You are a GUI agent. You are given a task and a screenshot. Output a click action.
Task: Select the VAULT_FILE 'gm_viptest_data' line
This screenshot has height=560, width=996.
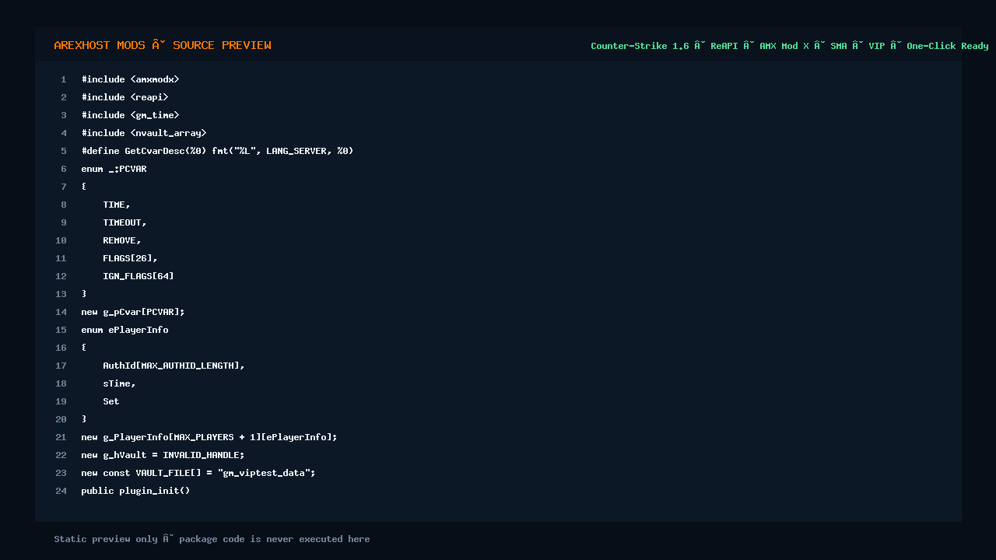coord(198,473)
